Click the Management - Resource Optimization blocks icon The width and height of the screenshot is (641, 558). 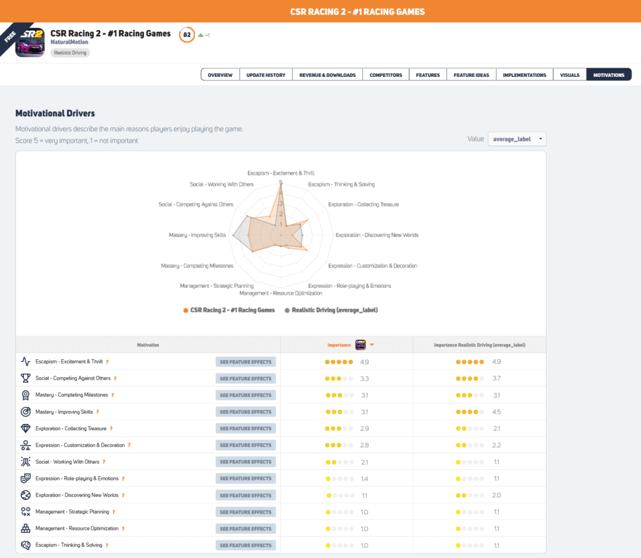coord(25,529)
